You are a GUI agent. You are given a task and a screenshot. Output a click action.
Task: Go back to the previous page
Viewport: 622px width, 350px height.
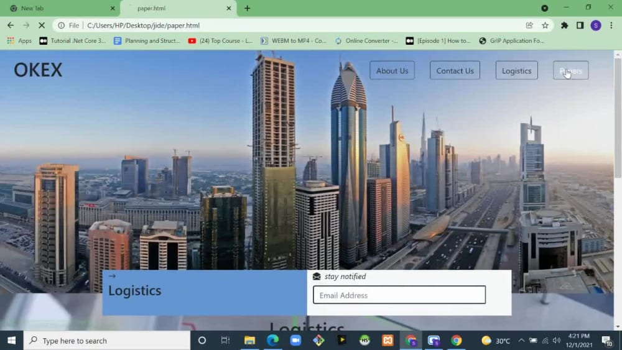(x=11, y=25)
